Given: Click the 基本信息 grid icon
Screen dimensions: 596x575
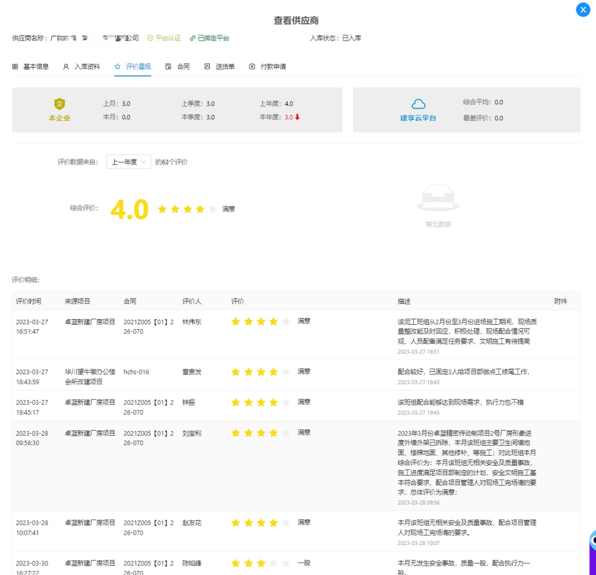Looking at the screenshot, I should (14, 66).
